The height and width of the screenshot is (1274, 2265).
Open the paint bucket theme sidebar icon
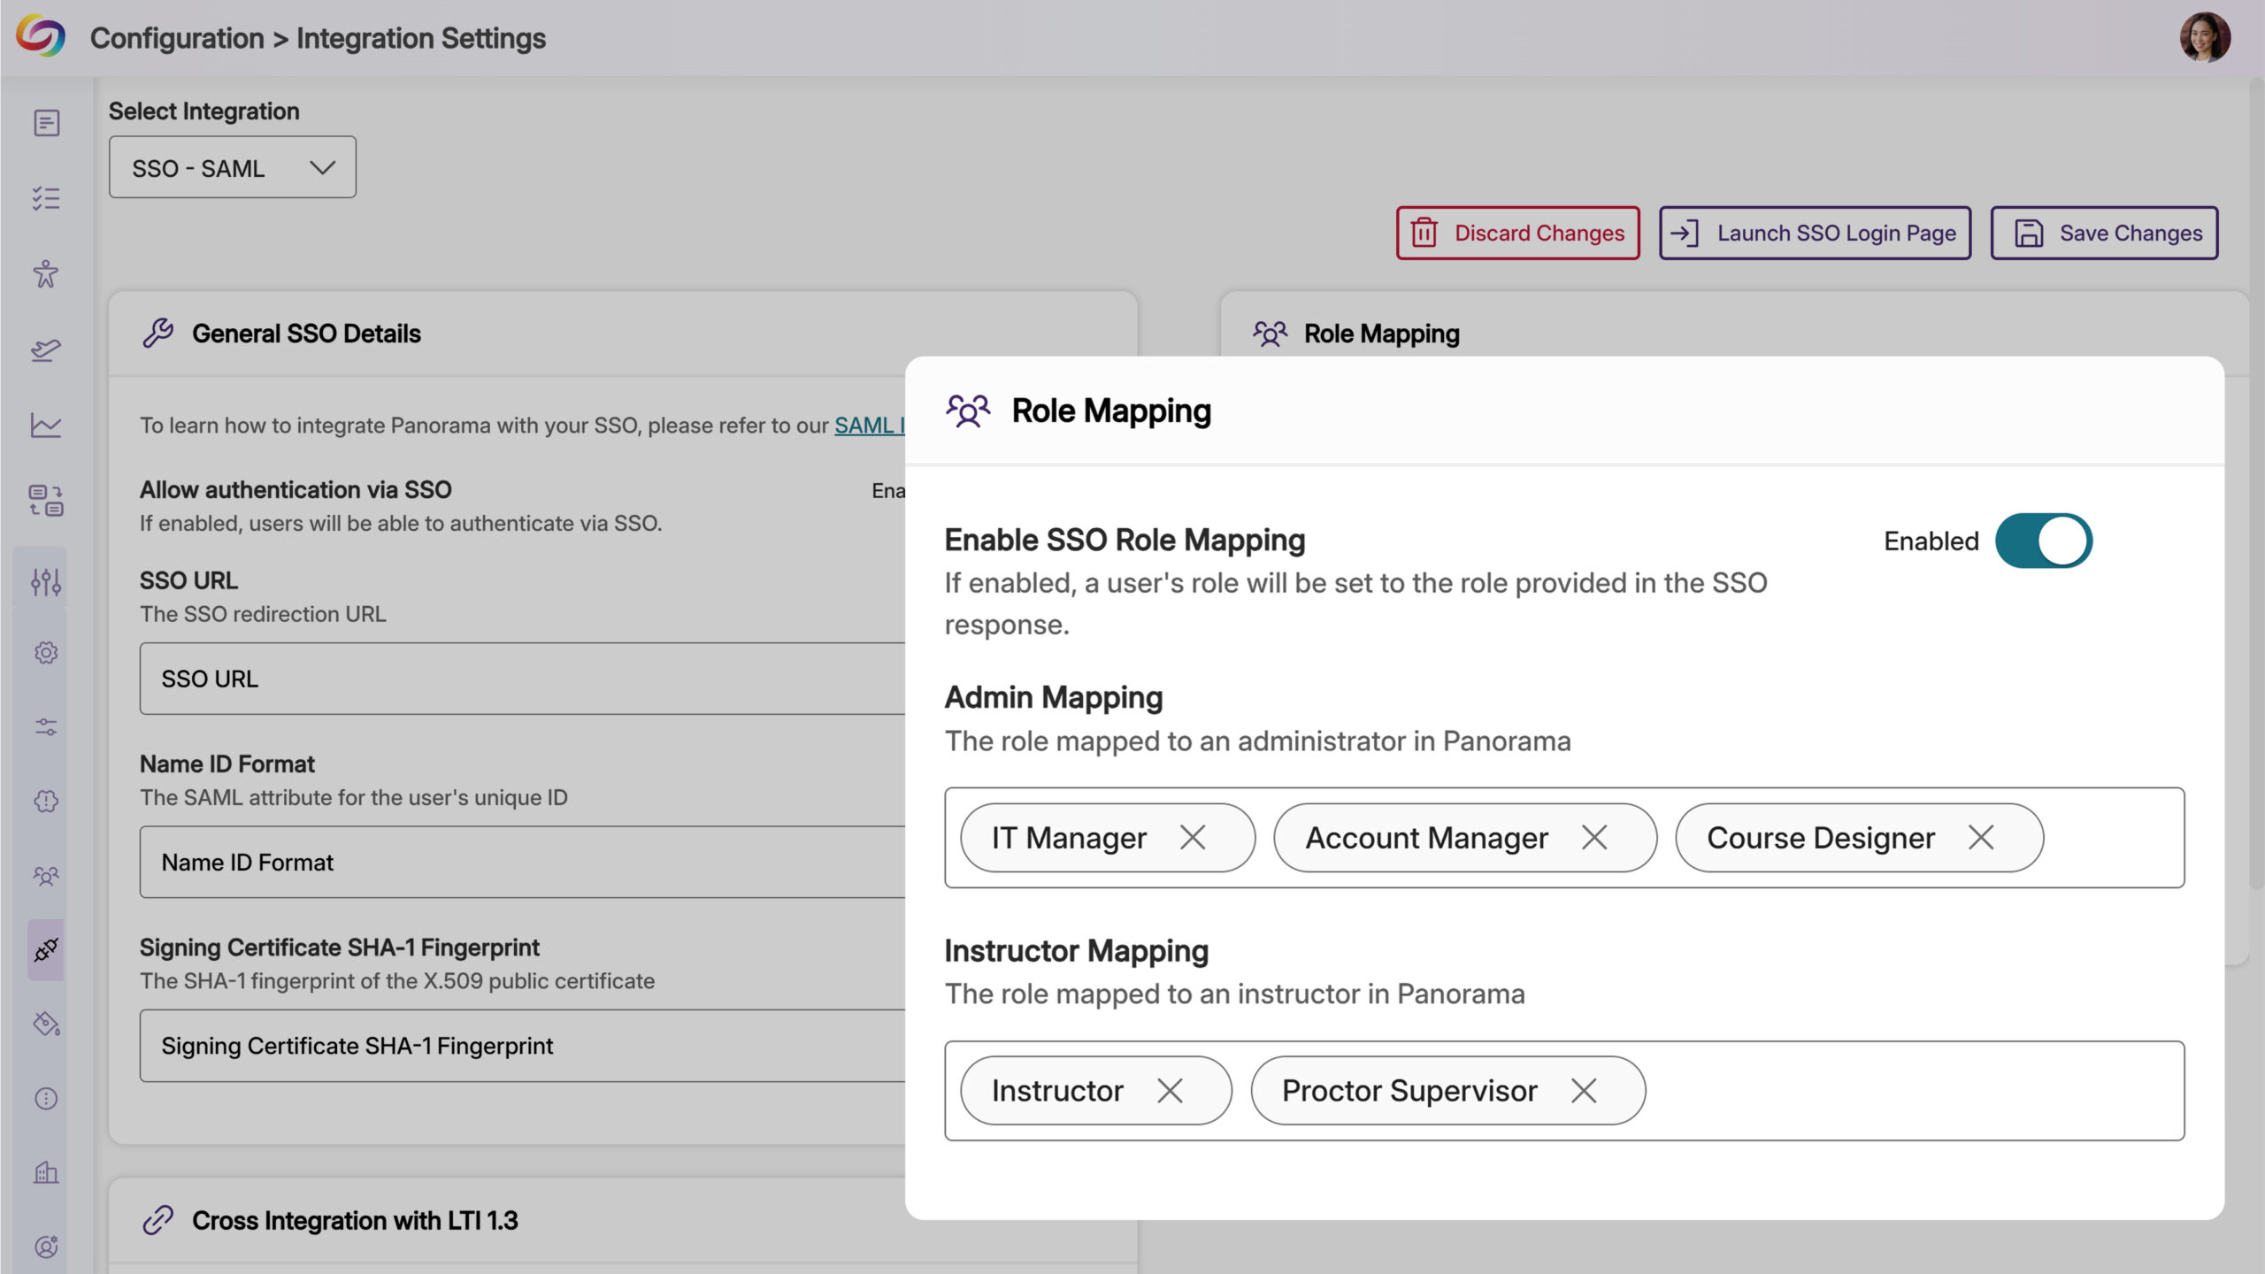(x=46, y=1024)
